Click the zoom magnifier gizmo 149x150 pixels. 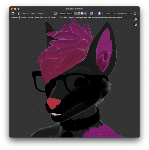[136, 20]
